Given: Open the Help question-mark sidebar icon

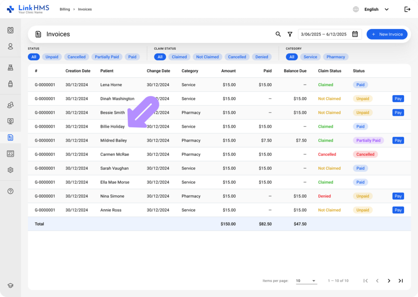Looking at the screenshot, I should 10,191.
